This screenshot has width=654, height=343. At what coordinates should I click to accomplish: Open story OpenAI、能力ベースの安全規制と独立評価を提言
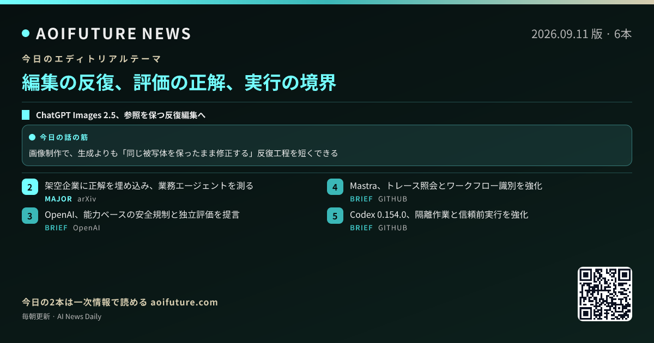click(x=142, y=215)
